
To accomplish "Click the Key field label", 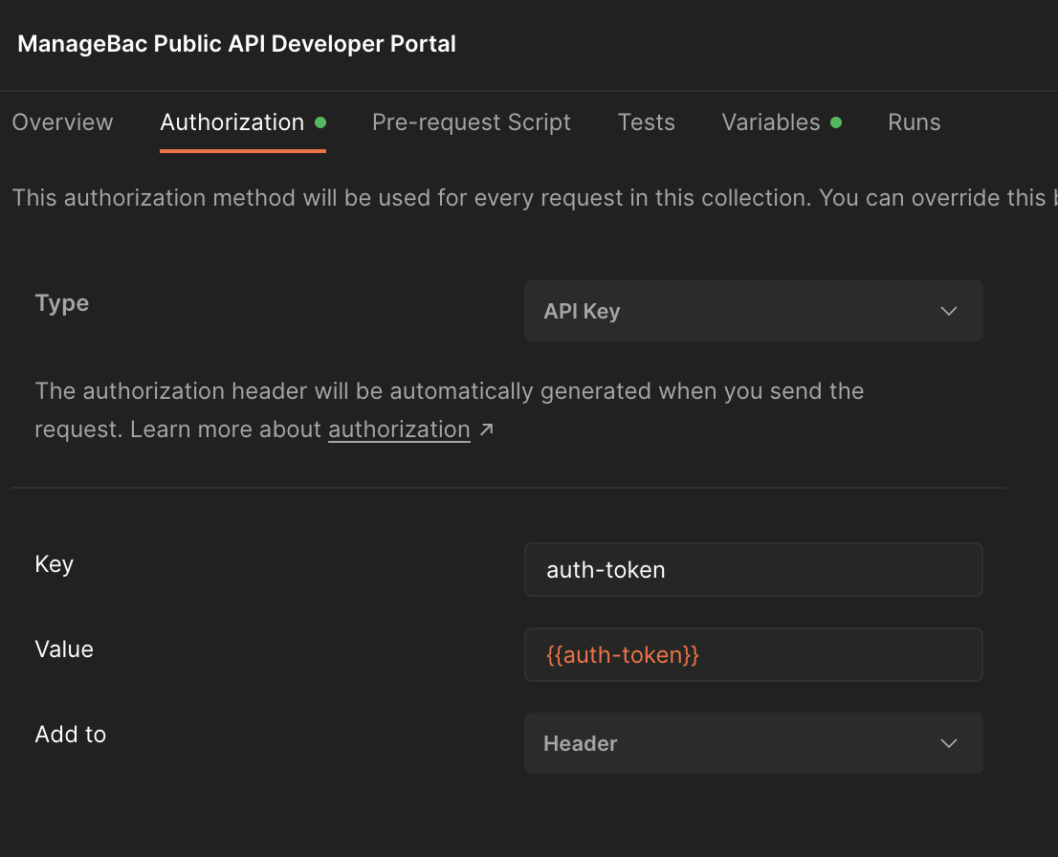I will 54,564.
